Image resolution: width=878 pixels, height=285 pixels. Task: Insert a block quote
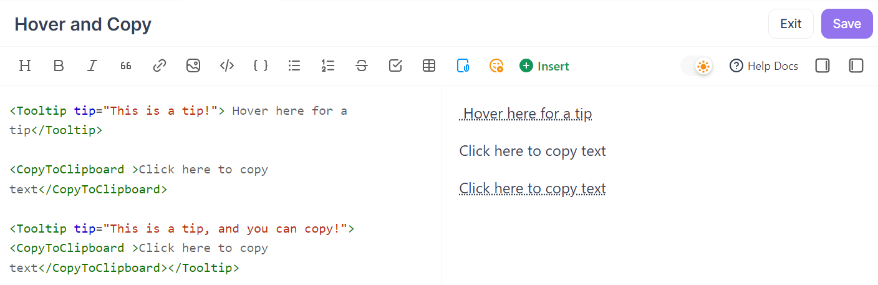[x=126, y=65]
